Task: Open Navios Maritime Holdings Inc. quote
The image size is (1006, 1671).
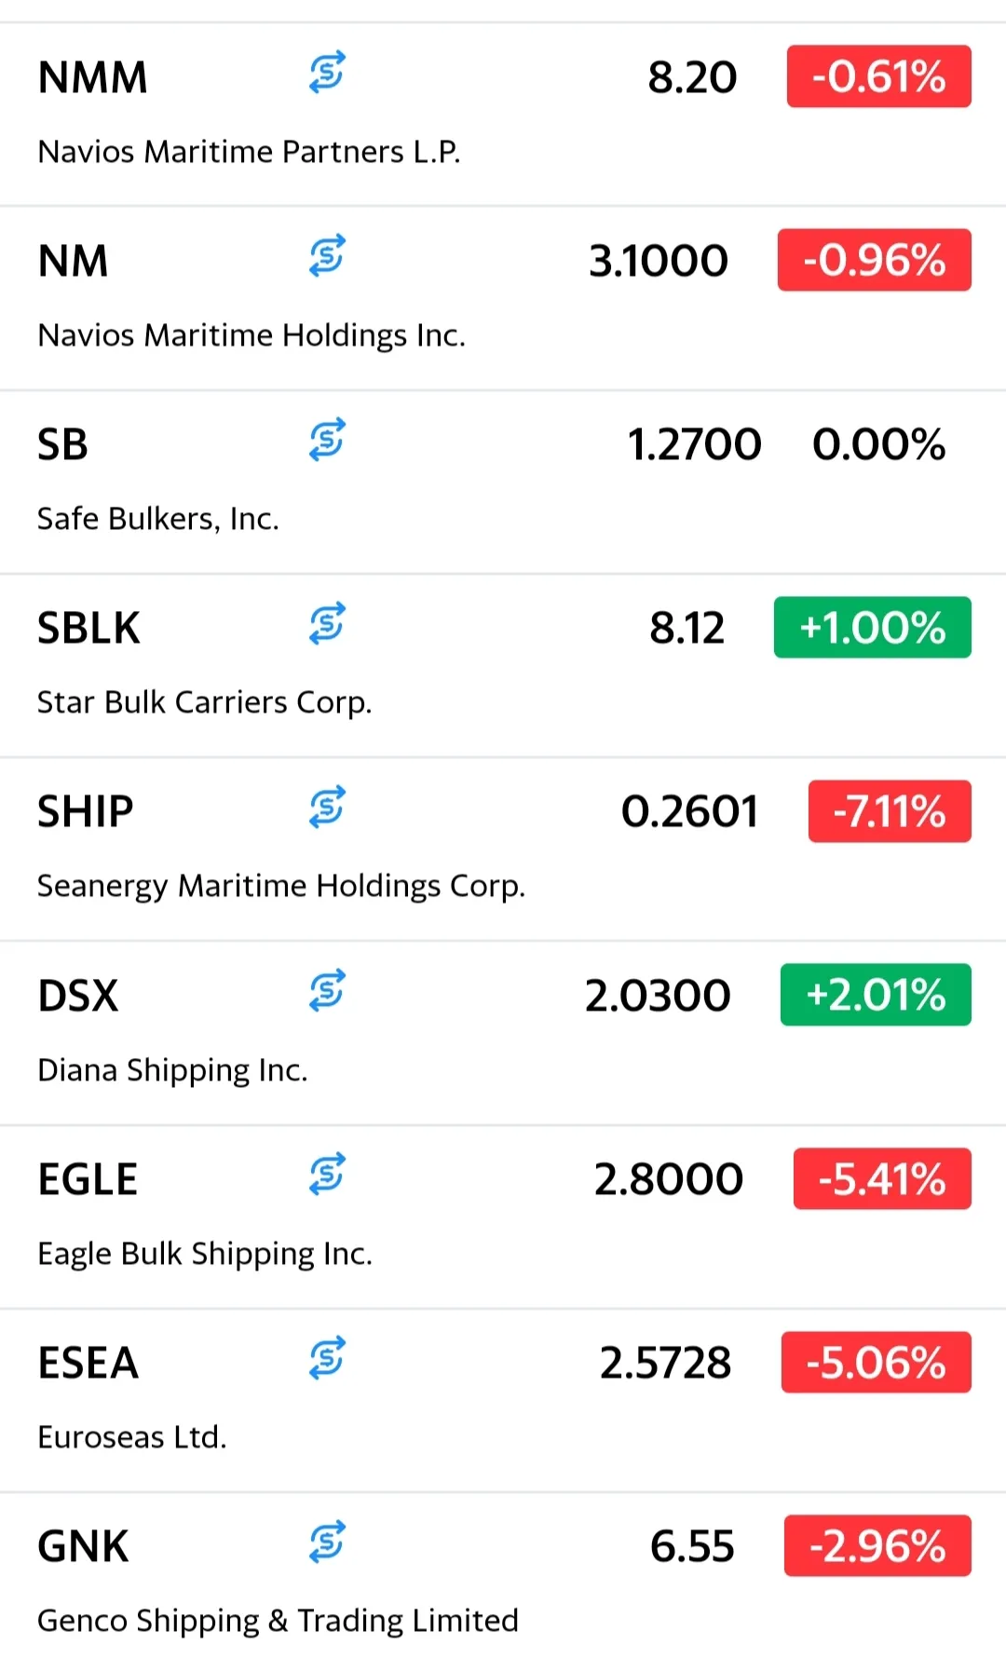Action: [251, 335]
